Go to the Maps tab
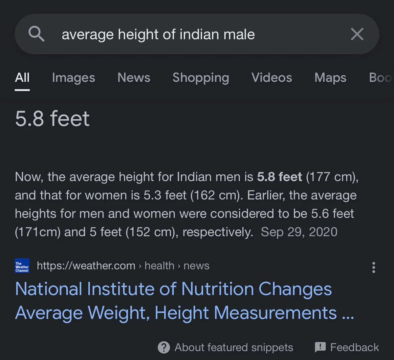This screenshot has width=394, height=360. [330, 78]
